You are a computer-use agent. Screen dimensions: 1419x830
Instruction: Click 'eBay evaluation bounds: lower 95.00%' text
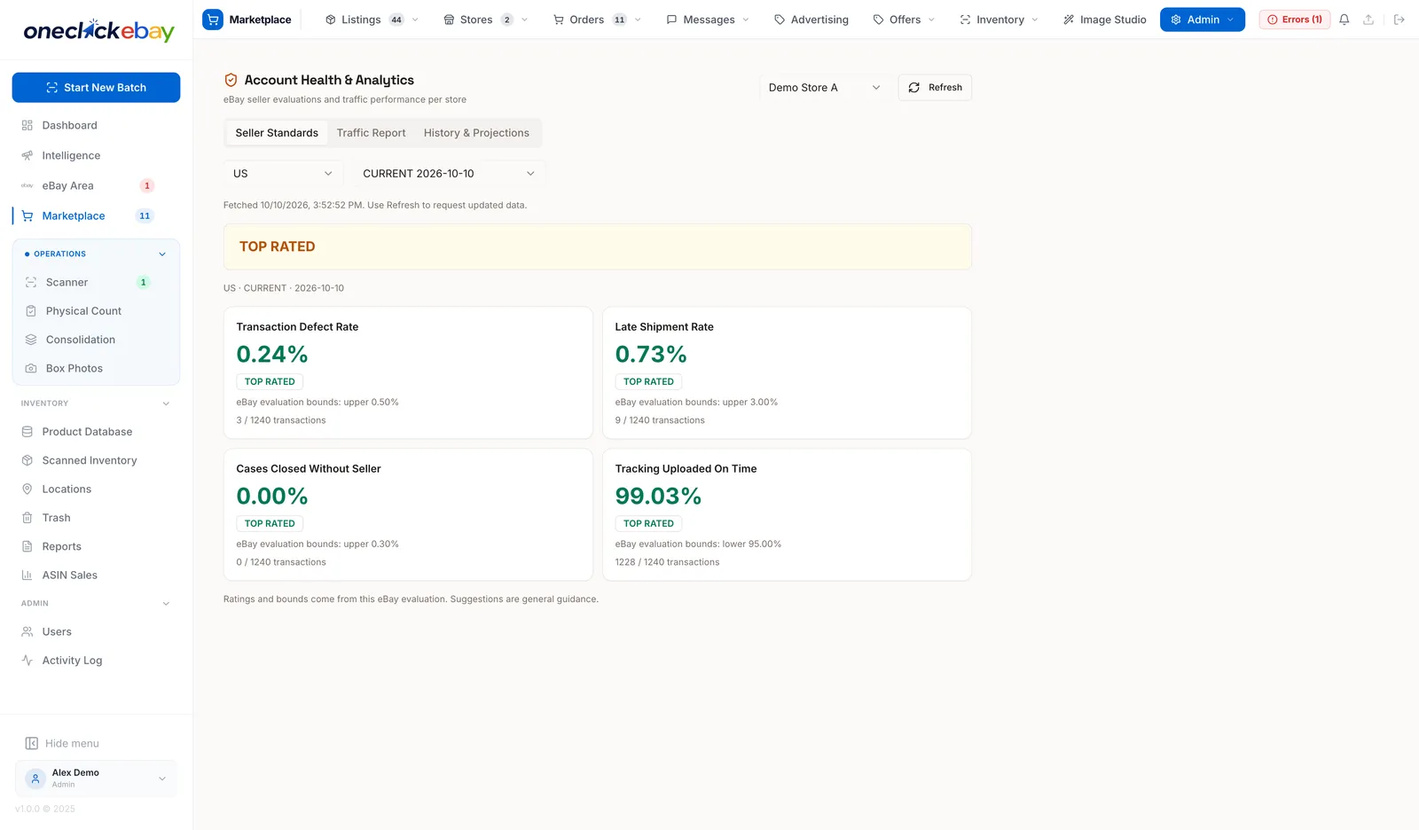click(698, 544)
